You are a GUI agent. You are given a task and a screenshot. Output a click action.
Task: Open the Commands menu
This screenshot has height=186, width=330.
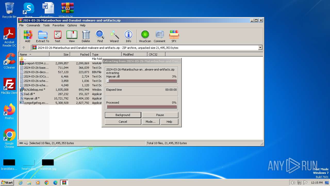click(33, 25)
